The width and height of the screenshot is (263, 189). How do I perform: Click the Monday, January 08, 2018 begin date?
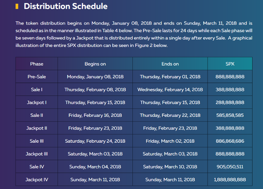[x=95, y=76]
